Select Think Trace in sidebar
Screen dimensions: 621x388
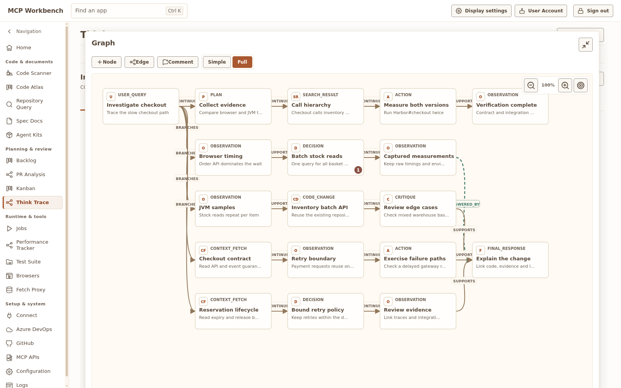[33, 202]
